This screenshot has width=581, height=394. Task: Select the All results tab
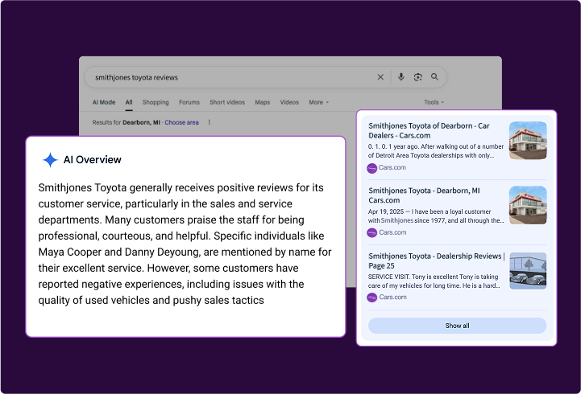[129, 102]
